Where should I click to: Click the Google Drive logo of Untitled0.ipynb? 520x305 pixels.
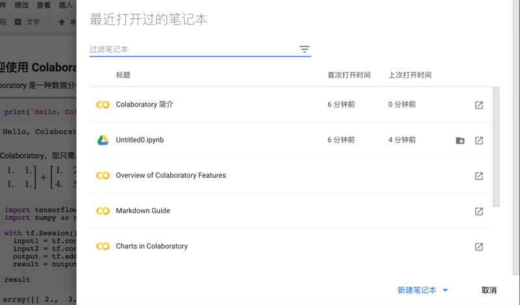[103, 140]
